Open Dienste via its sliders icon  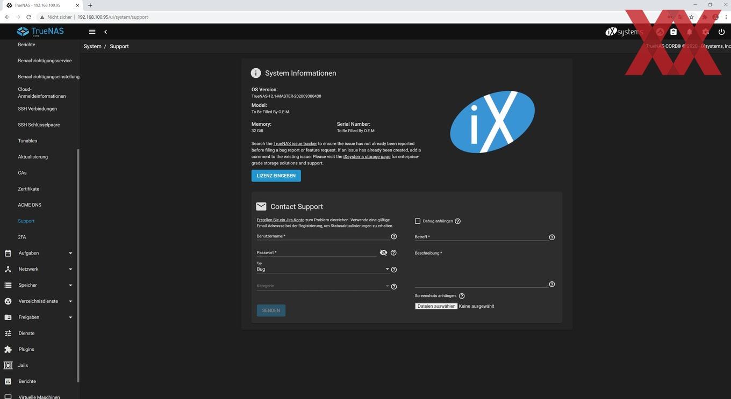[8, 333]
